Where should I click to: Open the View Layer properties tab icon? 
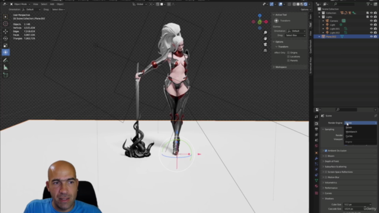point(316,135)
